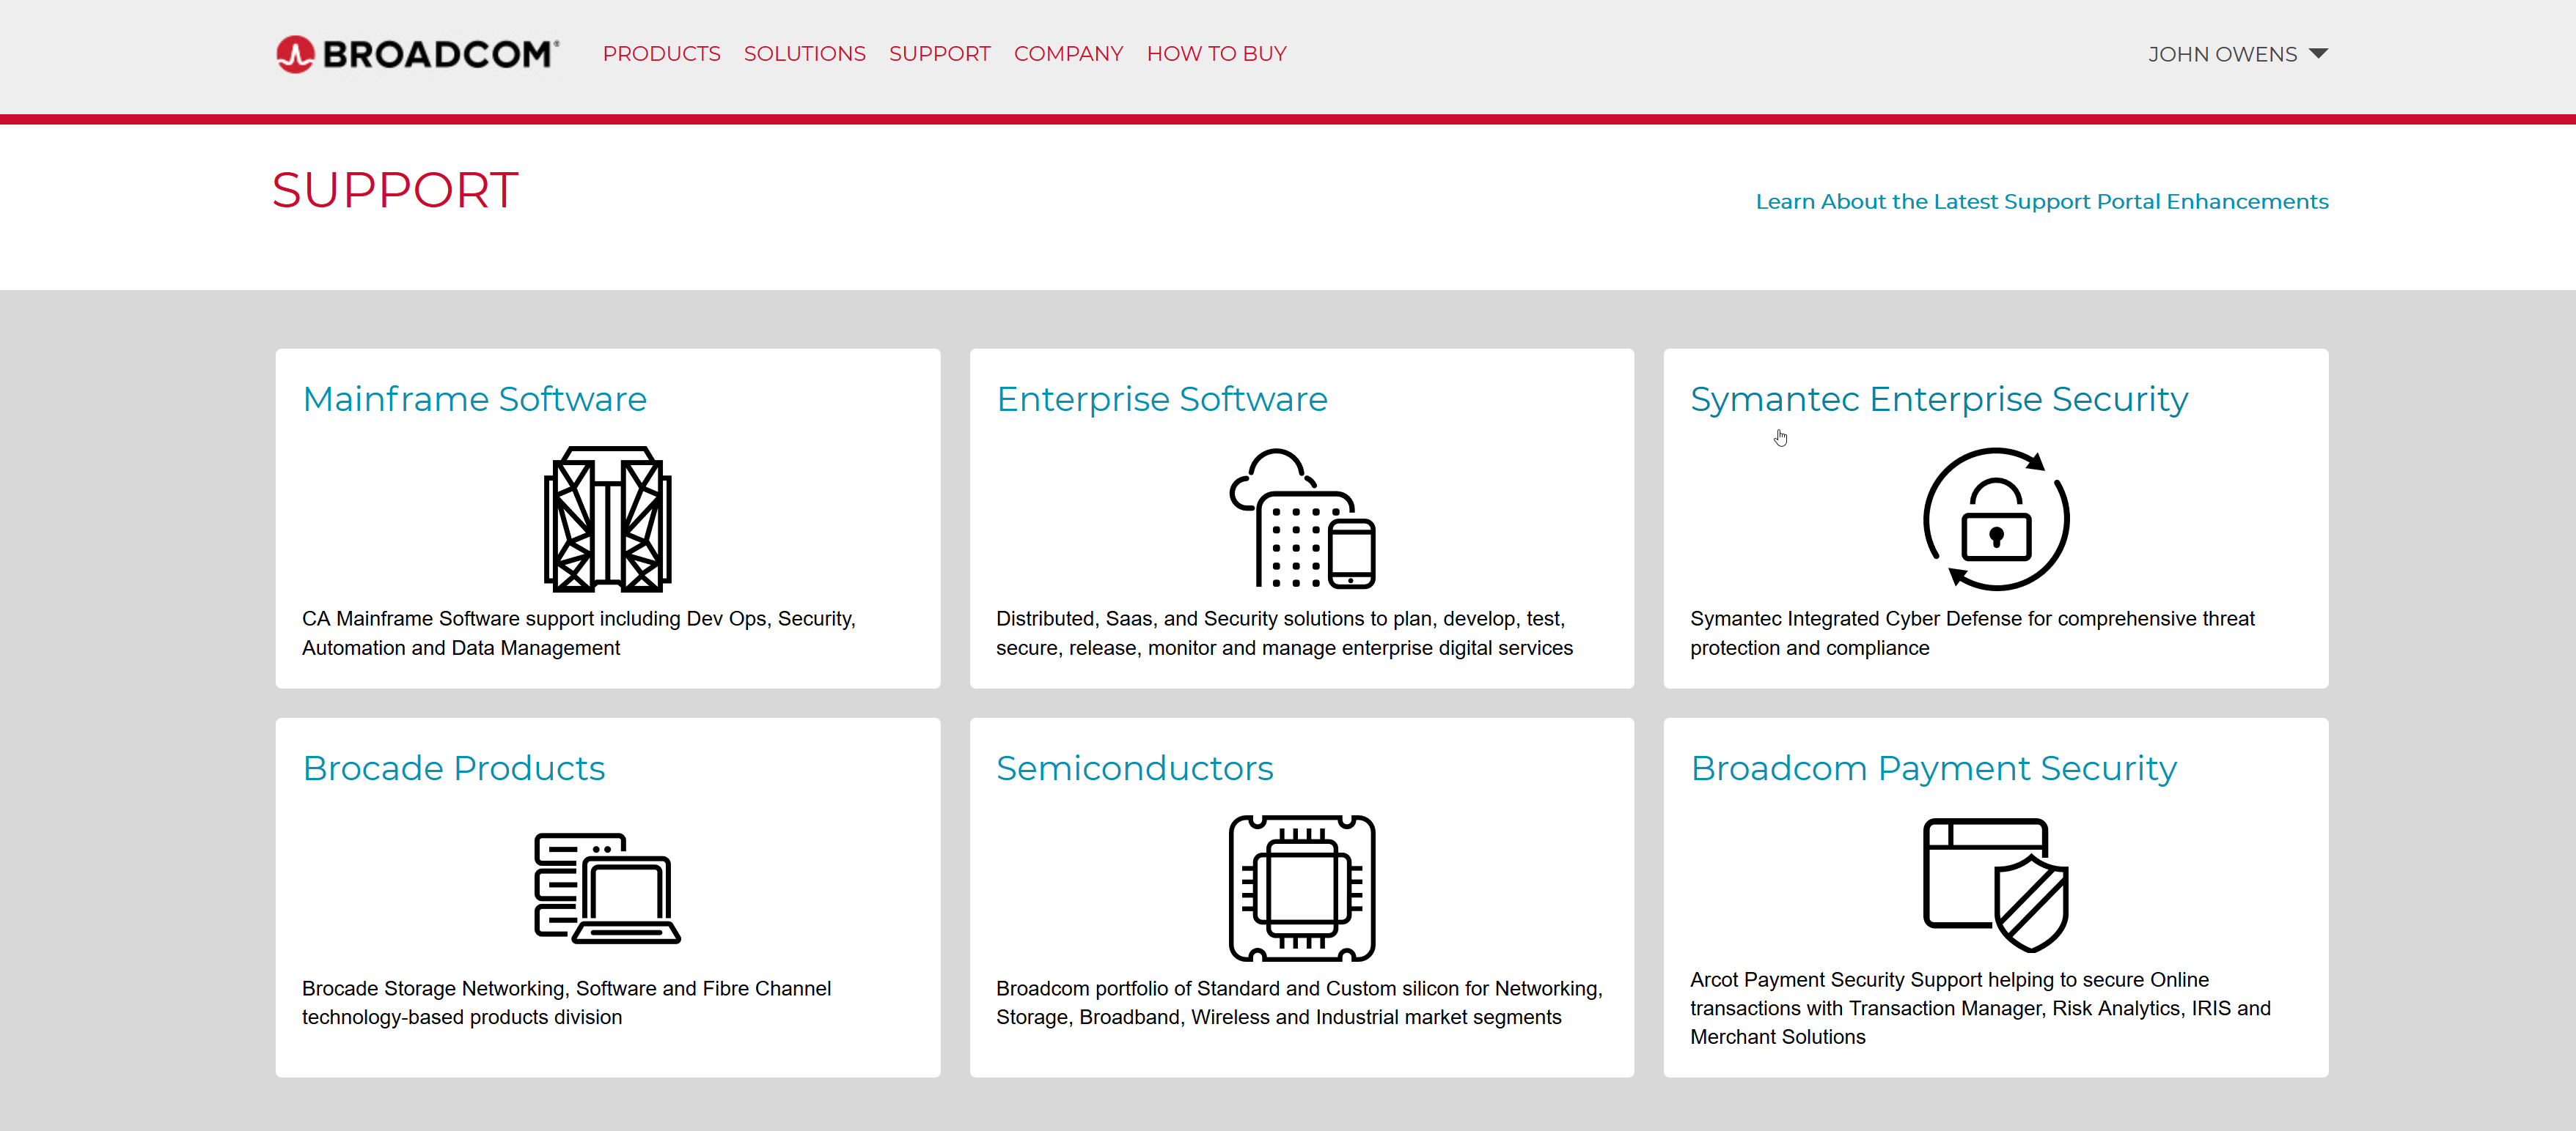Go to Enterprise Software support

click(x=1161, y=398)
